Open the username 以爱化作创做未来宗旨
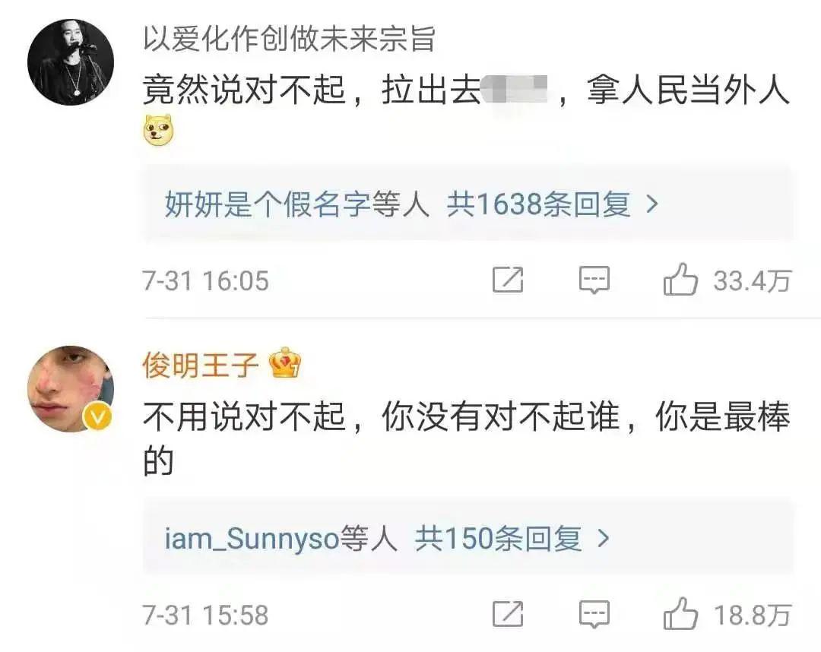The width and height of the screenshot is (821, 652). pyautogui.click(x=289, y=39)
